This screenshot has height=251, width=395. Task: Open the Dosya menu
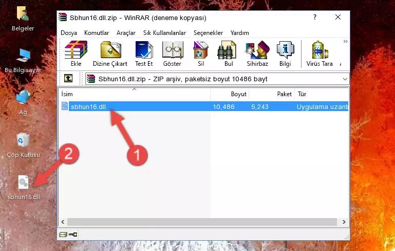[69, 33]
